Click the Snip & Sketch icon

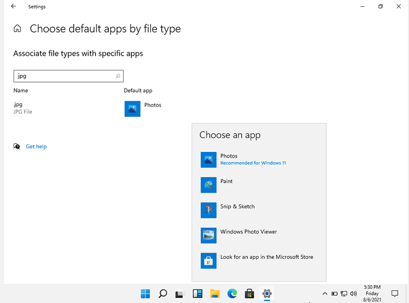tap(209, 210)
